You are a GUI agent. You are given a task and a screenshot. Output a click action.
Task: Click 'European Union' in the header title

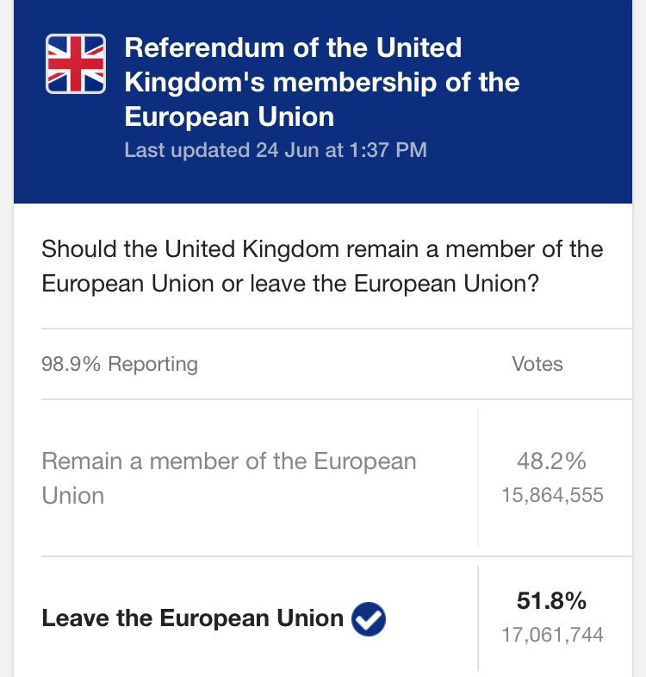[229, 117]
